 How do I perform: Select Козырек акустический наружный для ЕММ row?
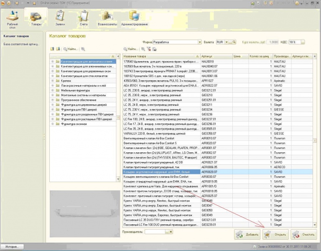(x=218, y=172)
